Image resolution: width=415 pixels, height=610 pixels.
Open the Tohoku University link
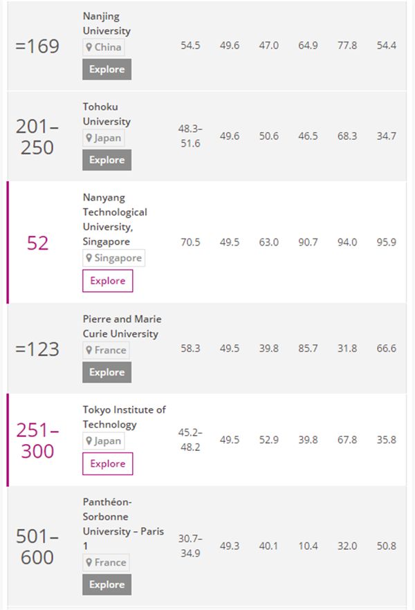coord(107,114)
